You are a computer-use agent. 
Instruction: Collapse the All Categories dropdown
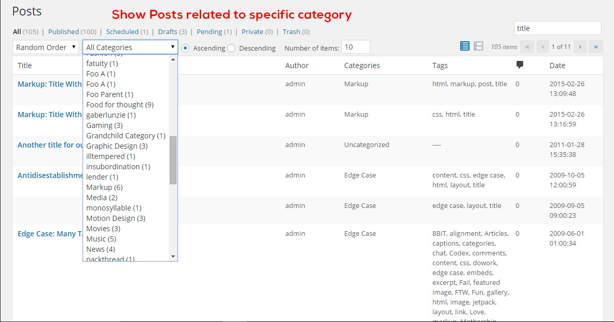point(130,47)
